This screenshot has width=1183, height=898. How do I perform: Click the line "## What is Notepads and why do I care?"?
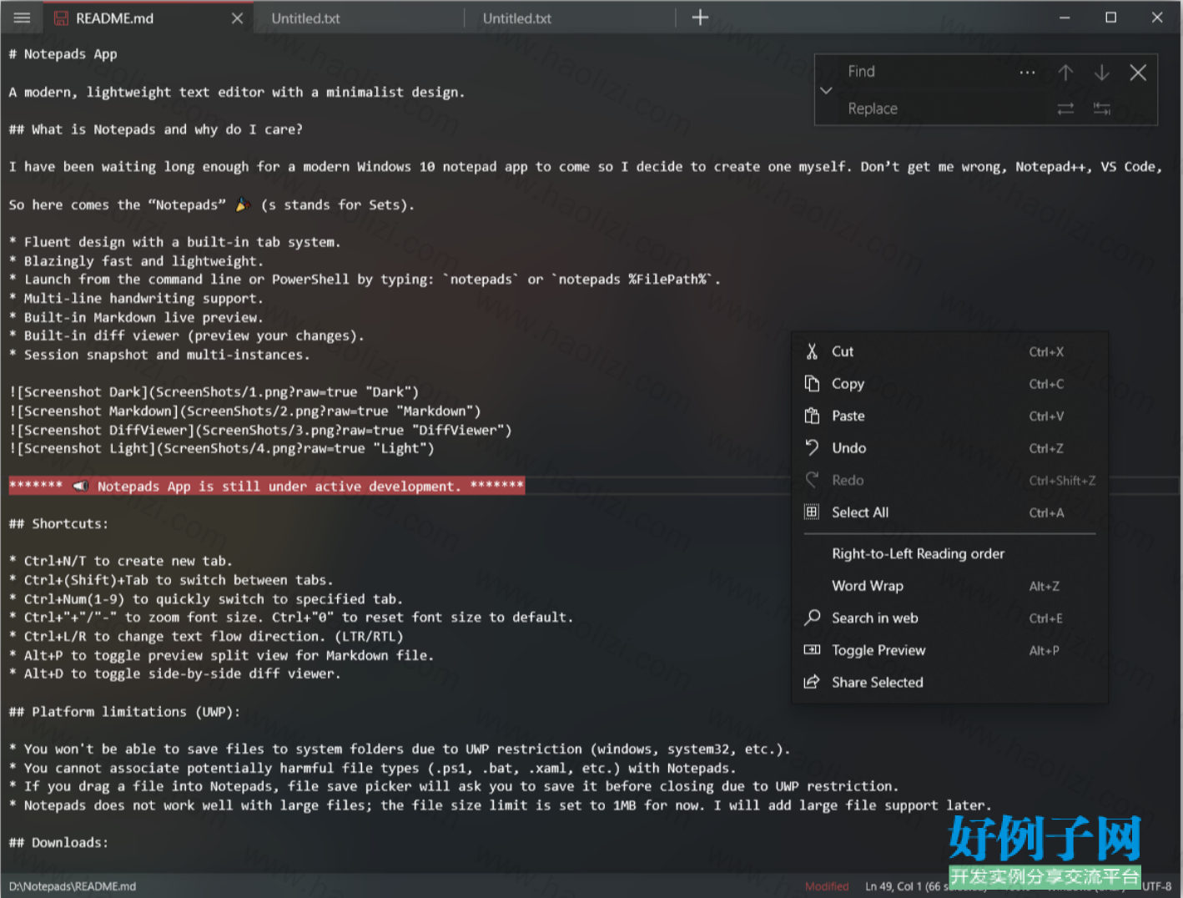155,129
